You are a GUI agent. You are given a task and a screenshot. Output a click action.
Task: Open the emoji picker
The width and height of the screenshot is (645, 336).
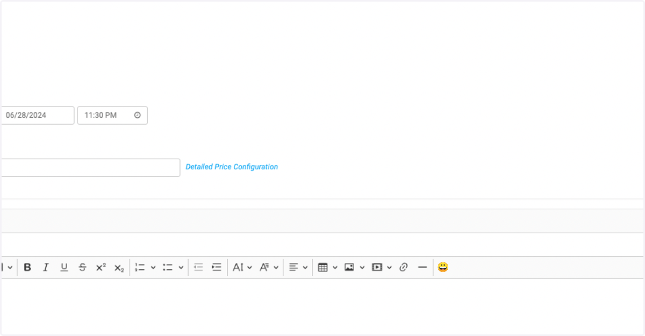tap(443, 267)
